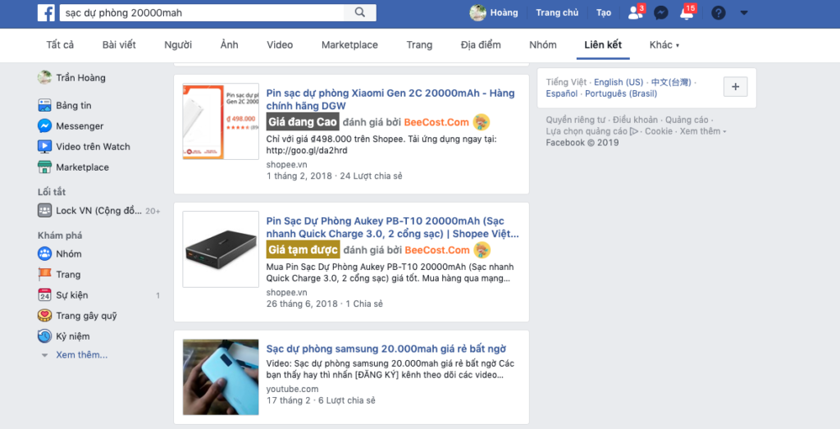Open Lựa chọn quảng cáo footer link
Viewport: 840px width, 429px height.
[x=592, y=130]
